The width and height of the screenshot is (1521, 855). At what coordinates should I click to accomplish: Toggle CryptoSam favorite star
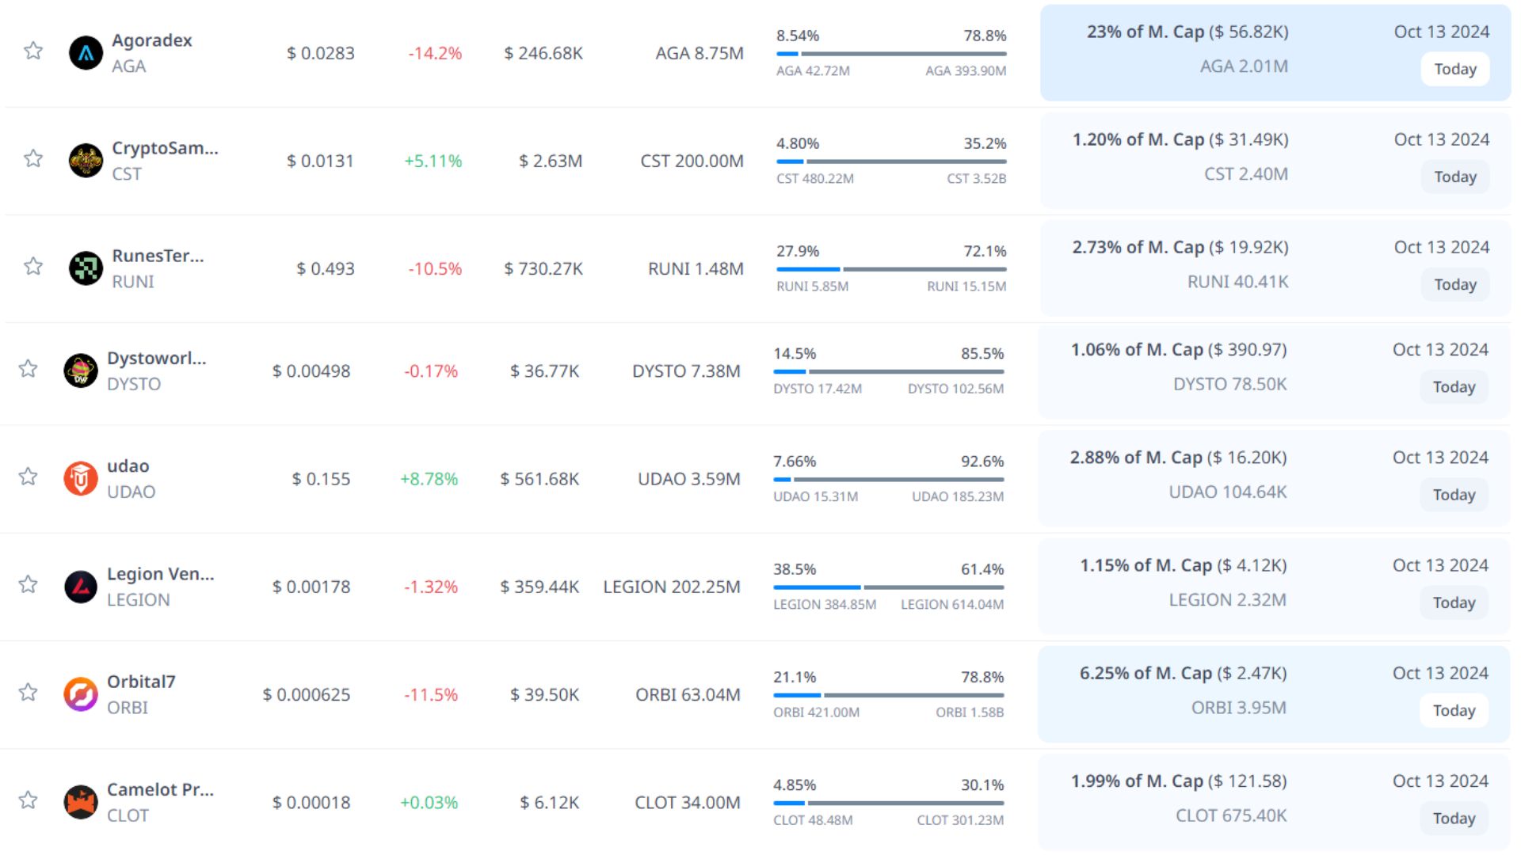33,159
